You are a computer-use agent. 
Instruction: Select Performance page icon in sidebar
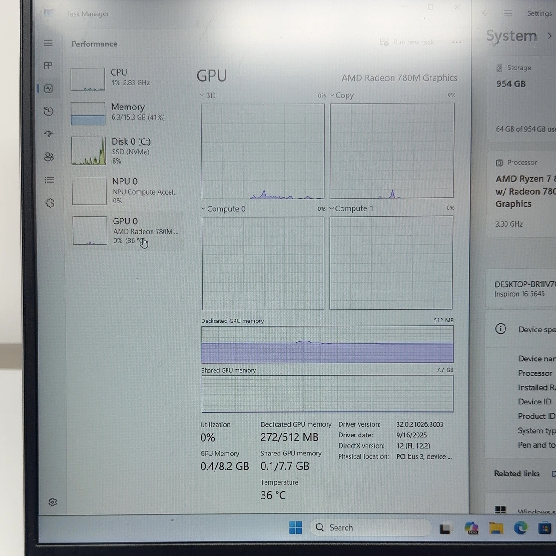click(49, 88)
